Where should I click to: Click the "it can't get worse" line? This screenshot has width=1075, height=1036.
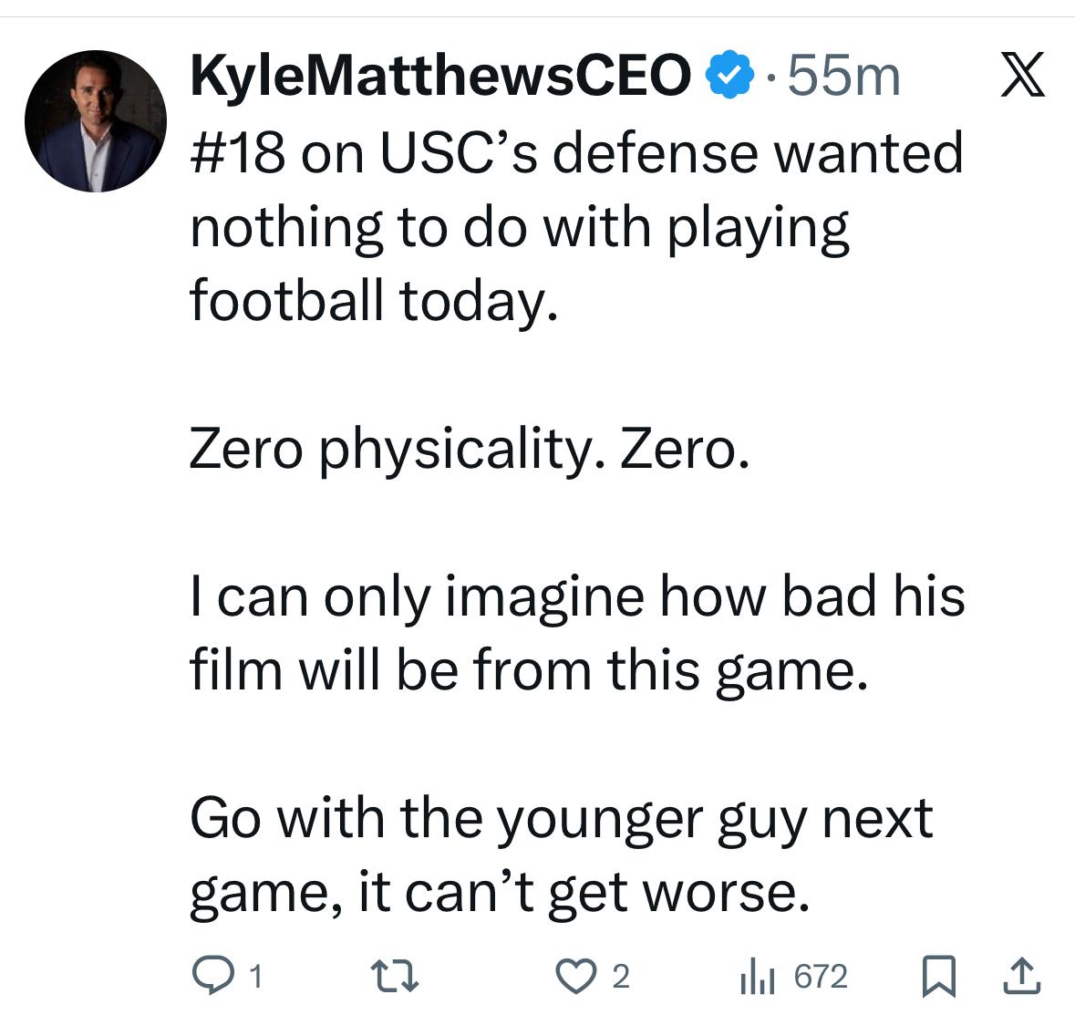584,891
